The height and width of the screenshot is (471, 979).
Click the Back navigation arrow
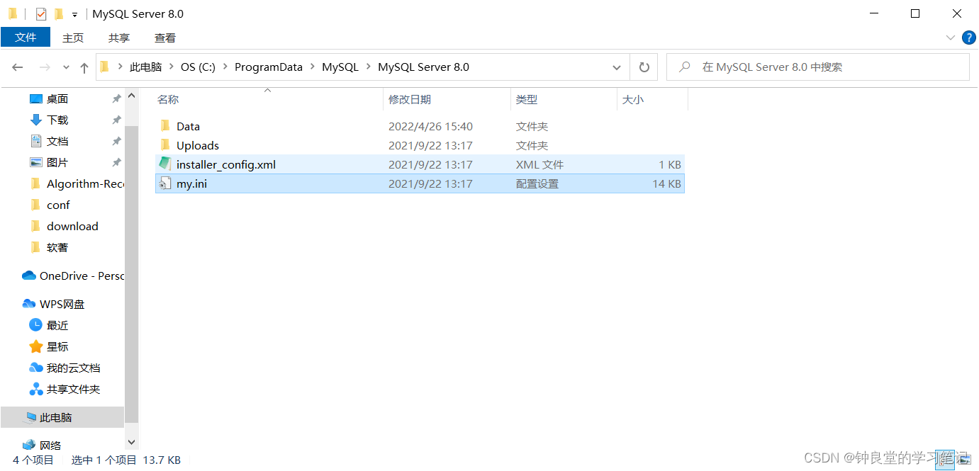pyautogui.click(x=18, y=67)
